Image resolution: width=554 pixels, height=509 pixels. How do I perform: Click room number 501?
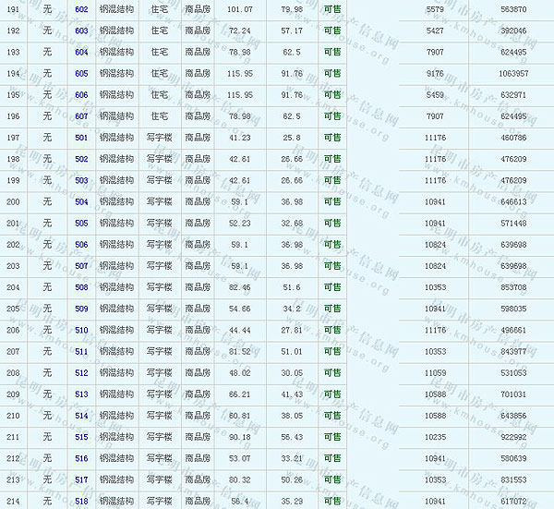(x=81, y=138)
